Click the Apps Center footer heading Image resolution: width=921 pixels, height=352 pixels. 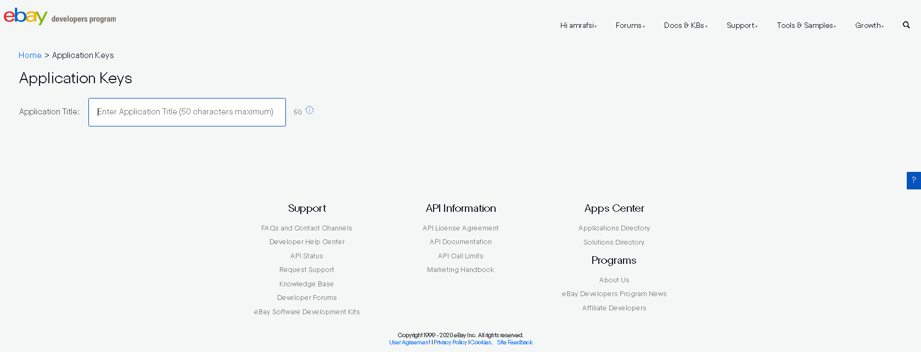tap(614, 209)
